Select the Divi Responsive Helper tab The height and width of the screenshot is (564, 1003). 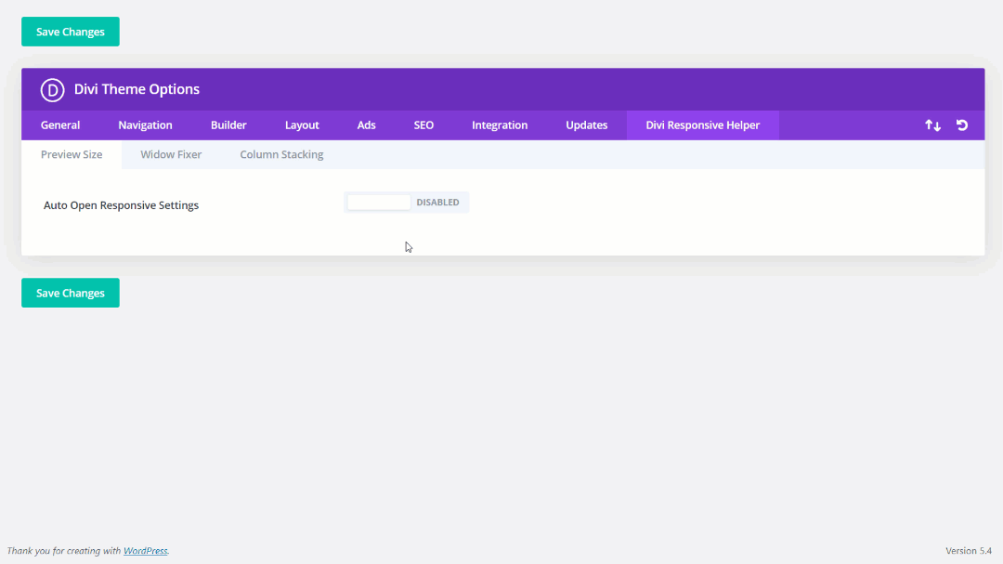coord(702,125)
